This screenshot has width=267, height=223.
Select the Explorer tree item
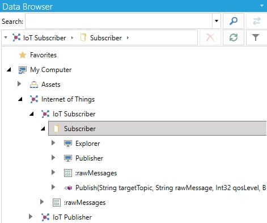tap(87, 144)
